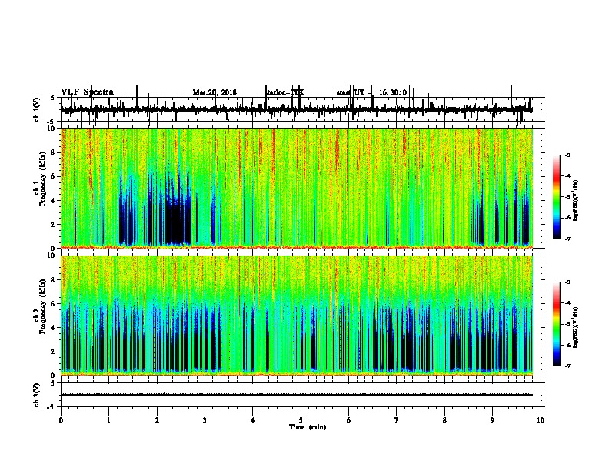The height and width of the screenshot is (471, 609).
Task: Click the "-7" label on ch.2 color bar
Action: tap(567, 366)
